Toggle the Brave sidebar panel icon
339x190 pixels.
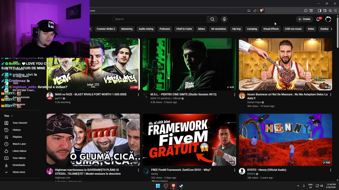[x=319, y=11]
